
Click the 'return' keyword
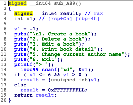(23, 95)
